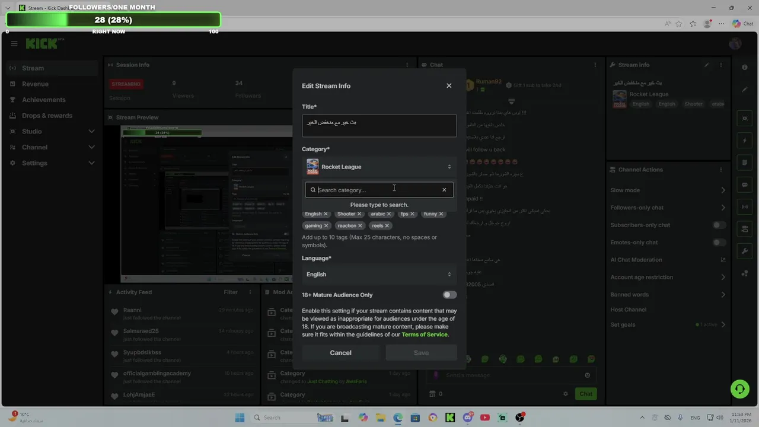Click Host Channel action
Viewport: 759px width, 427px height.
point(628,310)
